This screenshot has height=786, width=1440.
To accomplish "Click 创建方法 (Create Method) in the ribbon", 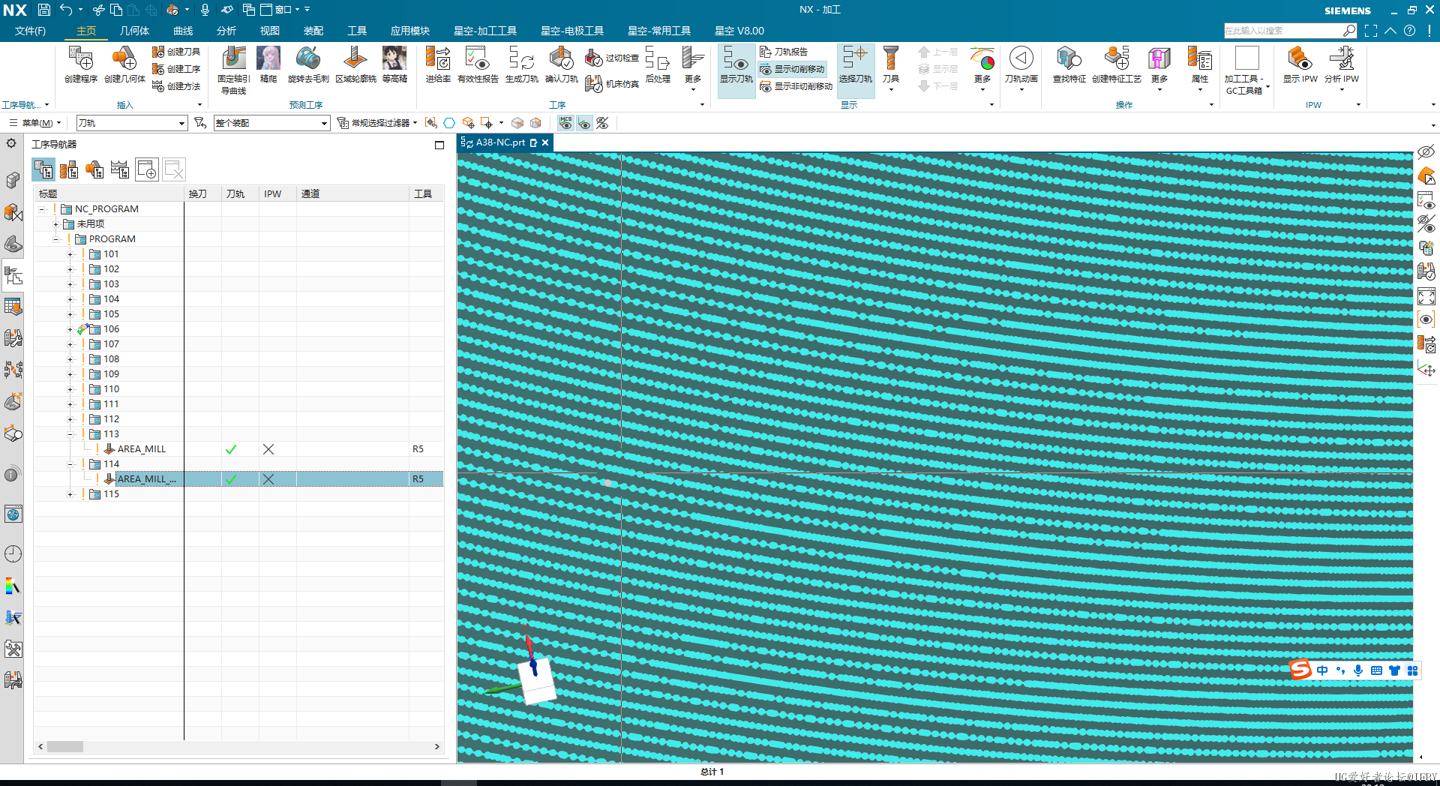I will (x=176, y=86).
